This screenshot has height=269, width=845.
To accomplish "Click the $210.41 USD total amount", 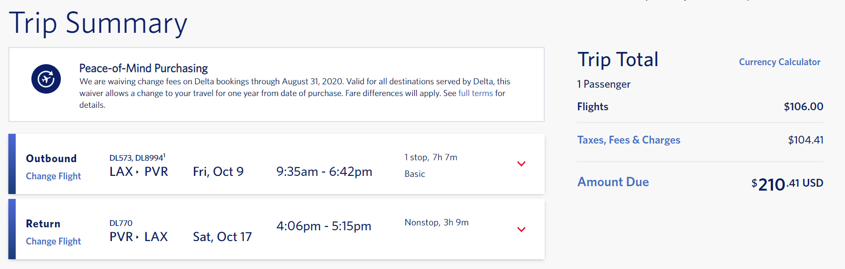I will tap(787, 184).
